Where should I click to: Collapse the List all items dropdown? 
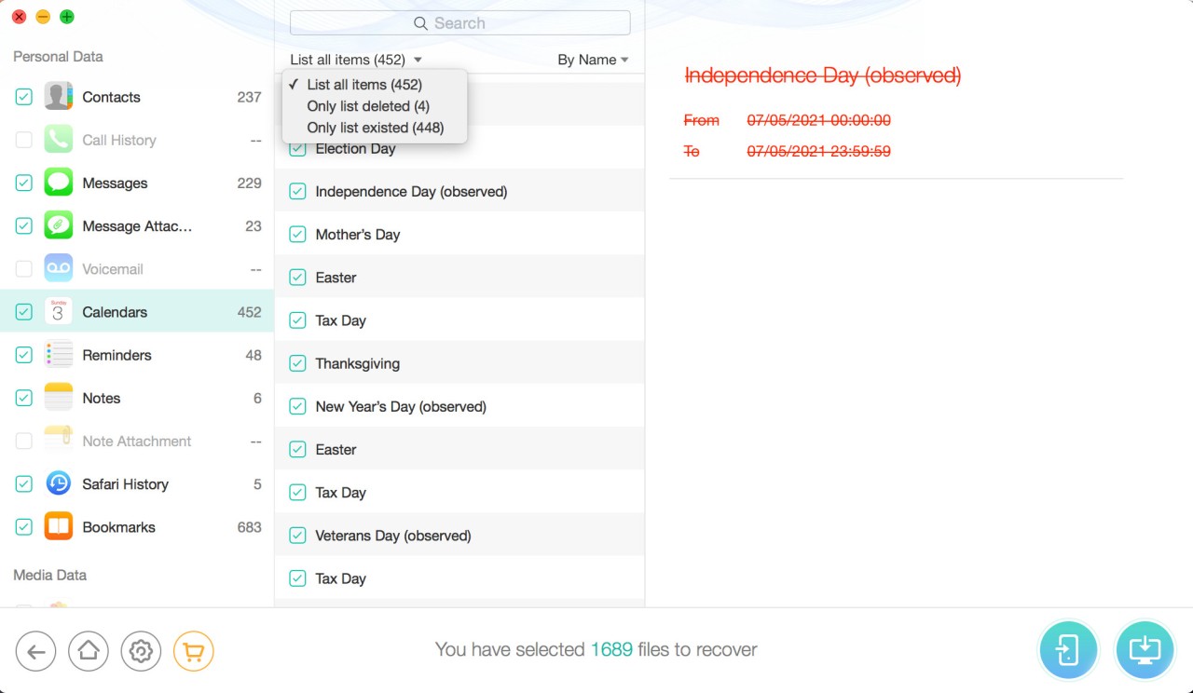(355, 60)
